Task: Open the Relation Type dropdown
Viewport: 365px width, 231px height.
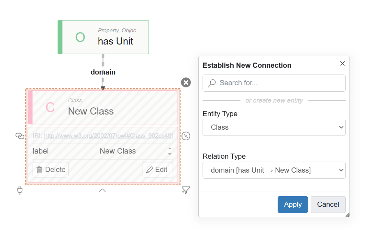Action: [274, 170]
